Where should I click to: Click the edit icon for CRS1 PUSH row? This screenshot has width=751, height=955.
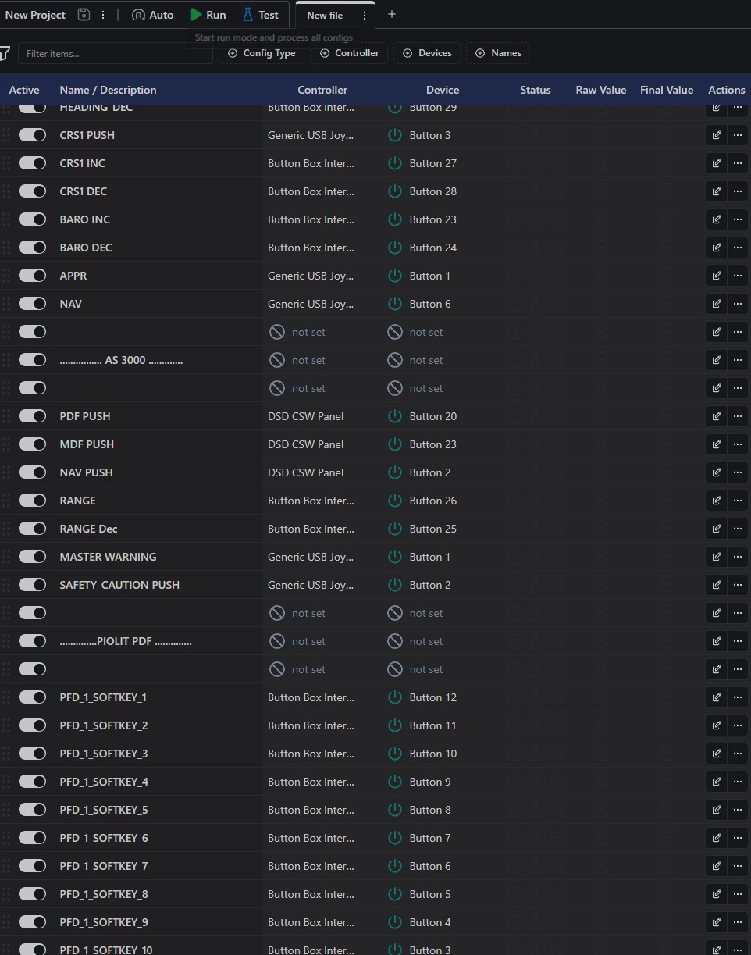pos(717,135)
